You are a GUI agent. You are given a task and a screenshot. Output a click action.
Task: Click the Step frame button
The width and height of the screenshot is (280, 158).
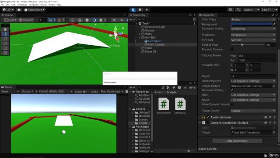pyautogui.click(x=147, y=10)
